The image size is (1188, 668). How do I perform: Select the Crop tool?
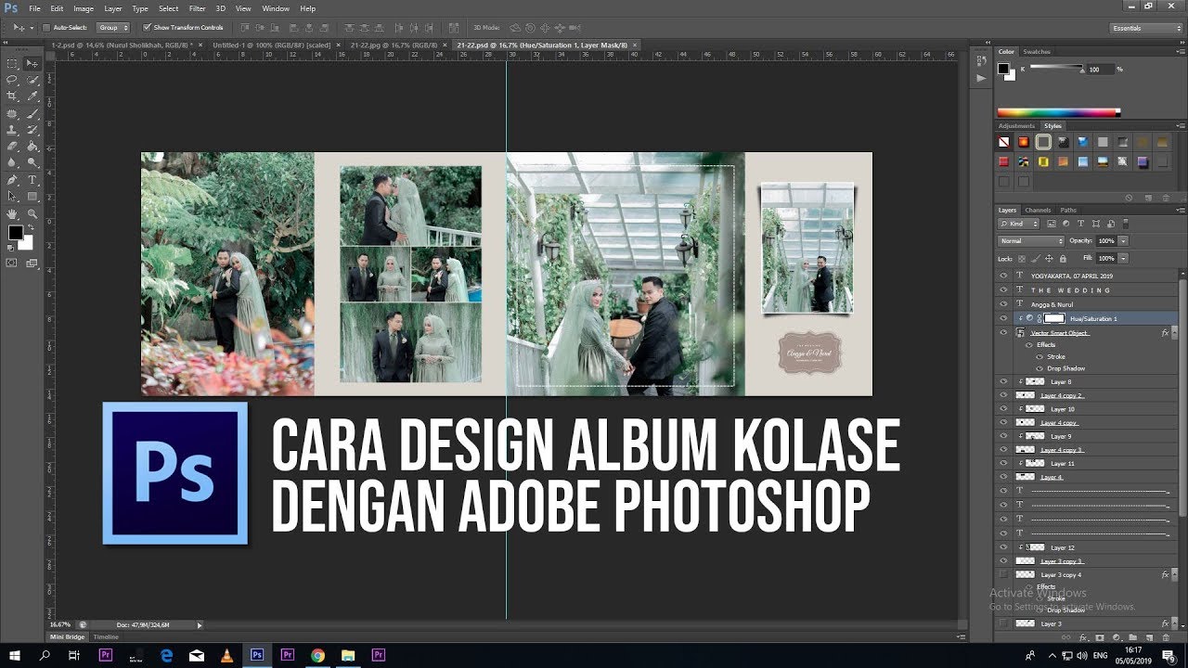click(x=12, y=96)
